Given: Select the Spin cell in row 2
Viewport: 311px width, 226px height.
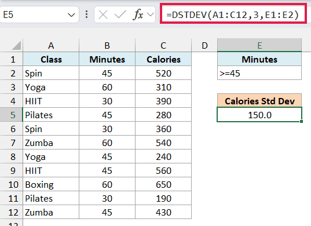Looking at the screenshot, I should [x=51, y=73].
